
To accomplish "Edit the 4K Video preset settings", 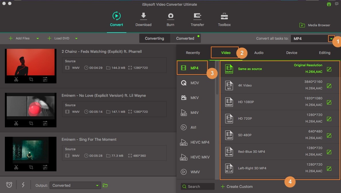I will (x=329, y=86).
